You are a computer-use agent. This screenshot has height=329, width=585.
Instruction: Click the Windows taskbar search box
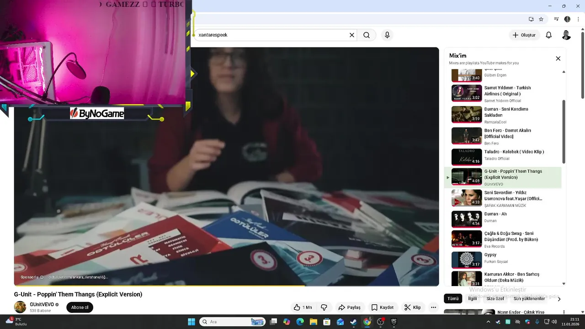click(x=232, y=322)
